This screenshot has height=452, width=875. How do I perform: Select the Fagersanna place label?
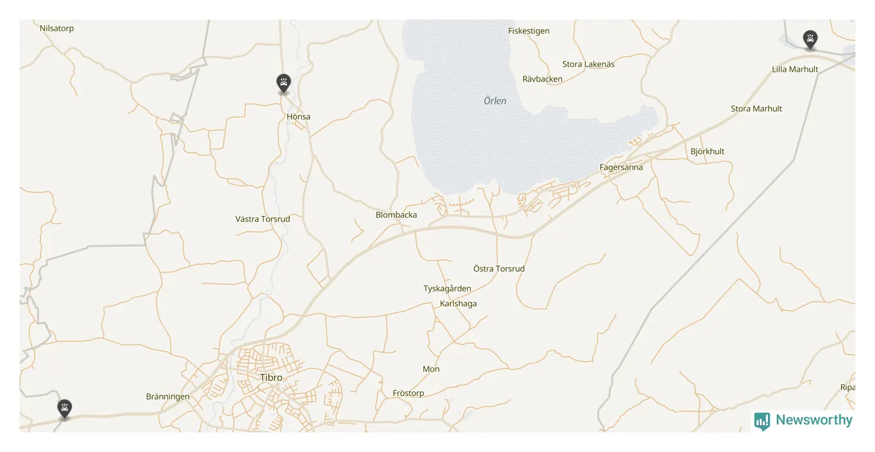coord(621,168)
